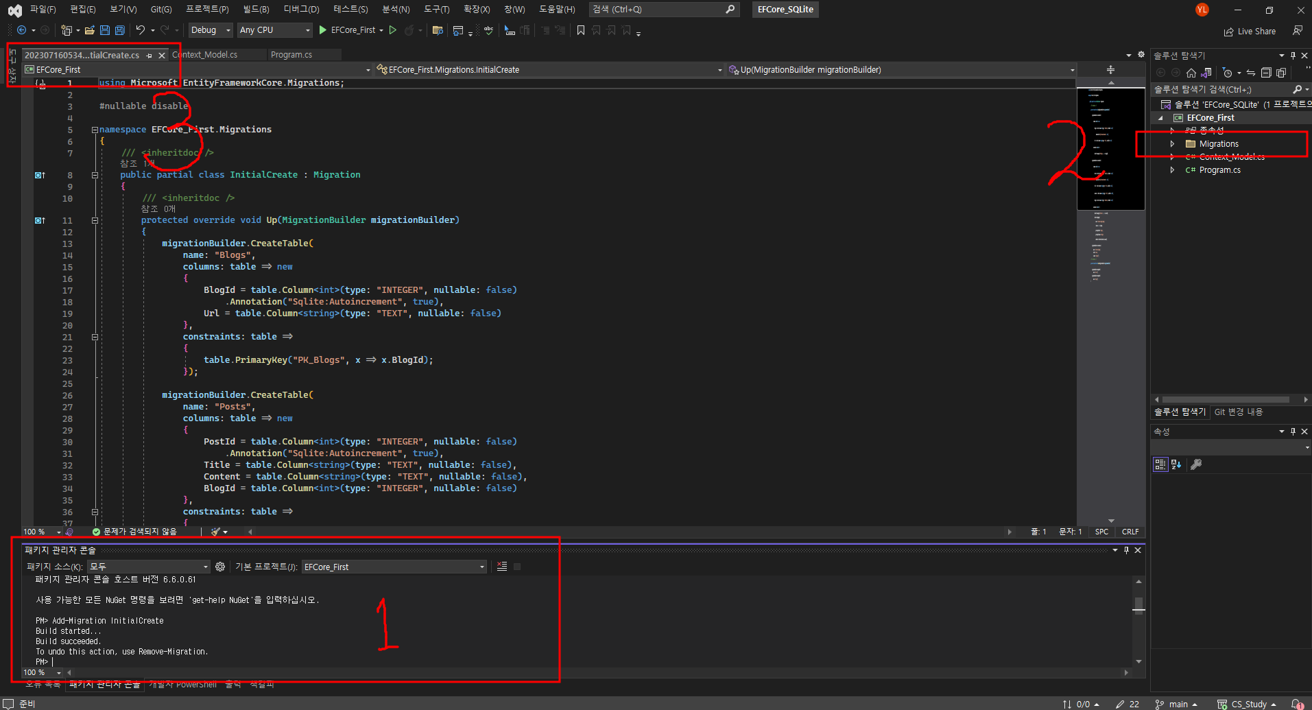
Task: Collapse the EFCore_First project node
Action: [x=1161, y=118]
